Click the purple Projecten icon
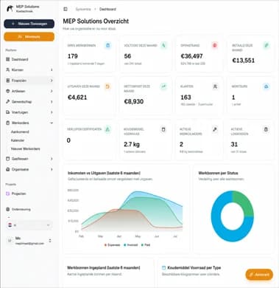279x288 pixels. (7, 193)
